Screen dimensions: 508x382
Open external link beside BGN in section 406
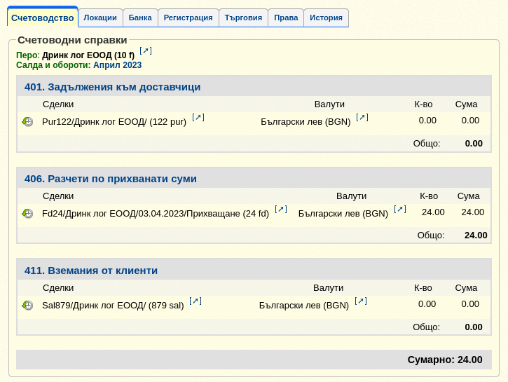[x=400, y=210]
